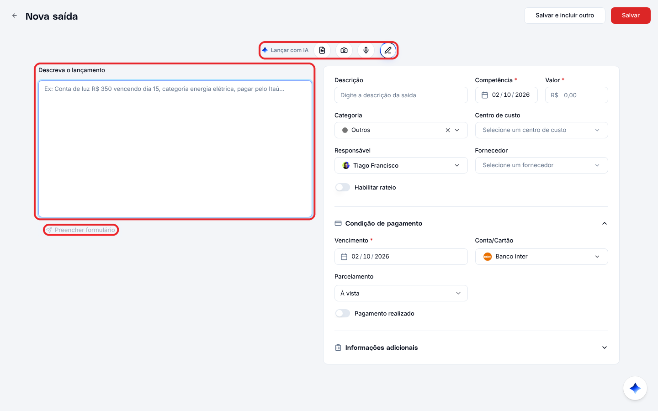Click Preencher formulário button
Screen dimensions: 658x411
80,230
